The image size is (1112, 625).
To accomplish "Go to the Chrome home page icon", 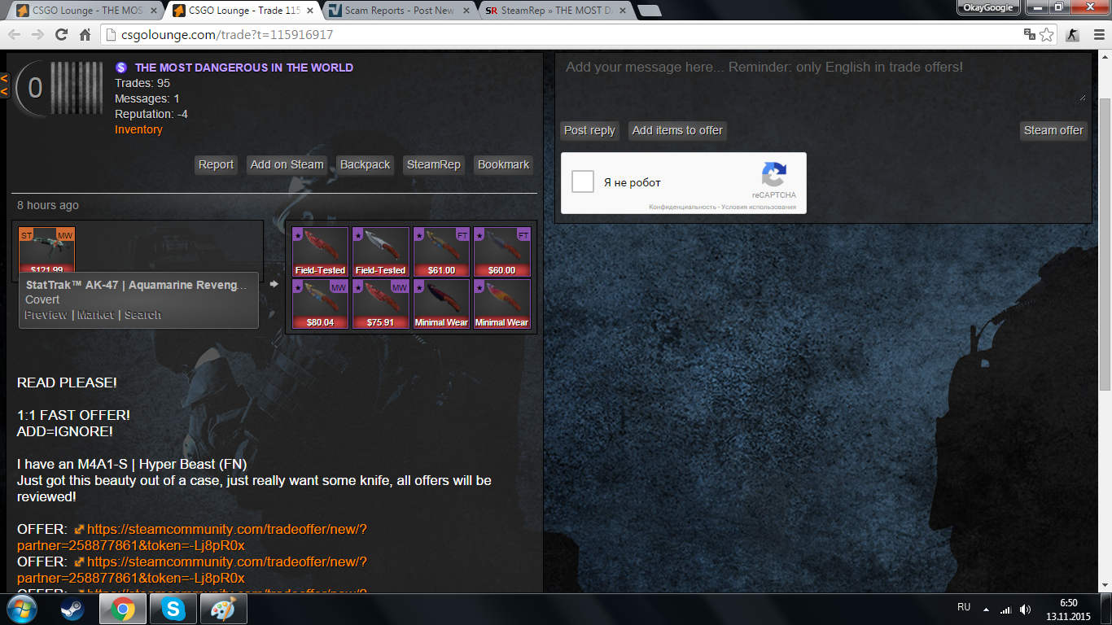I will [x=85, y=35].
